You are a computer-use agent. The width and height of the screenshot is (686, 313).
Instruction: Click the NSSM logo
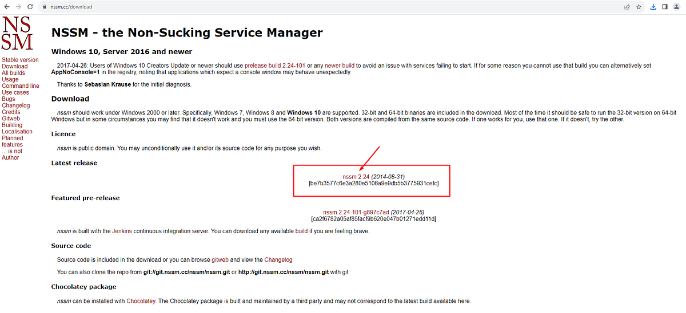[x=17, y=34]
